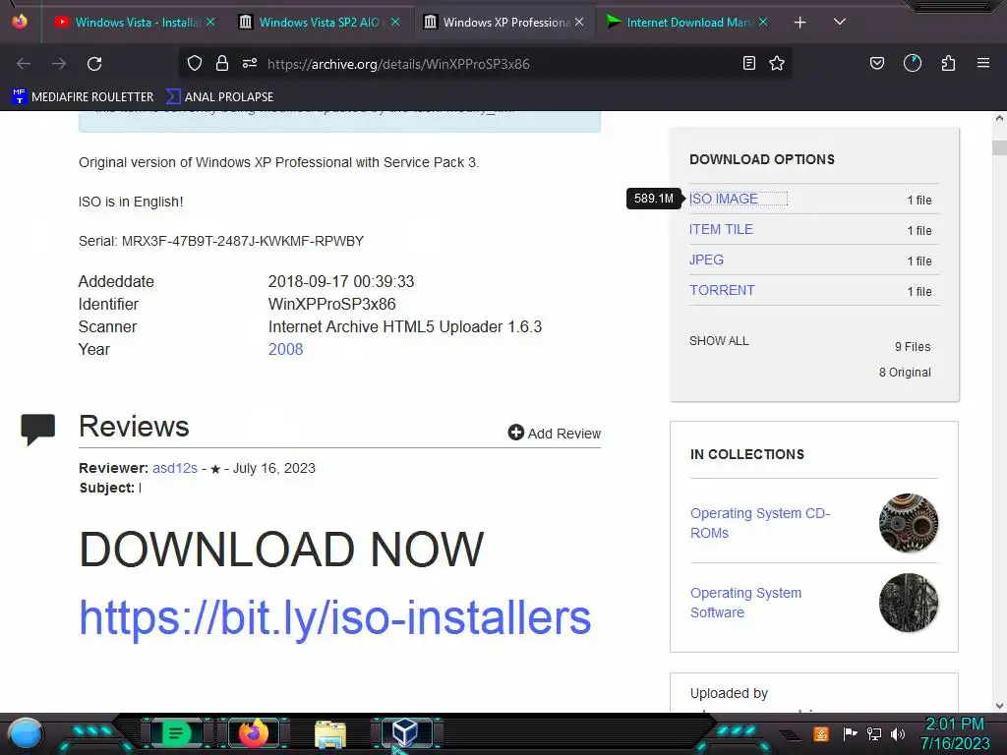Close the Windows Vista - Installation tab
Screen dimensions: 1007x755
tap(210, 22)
